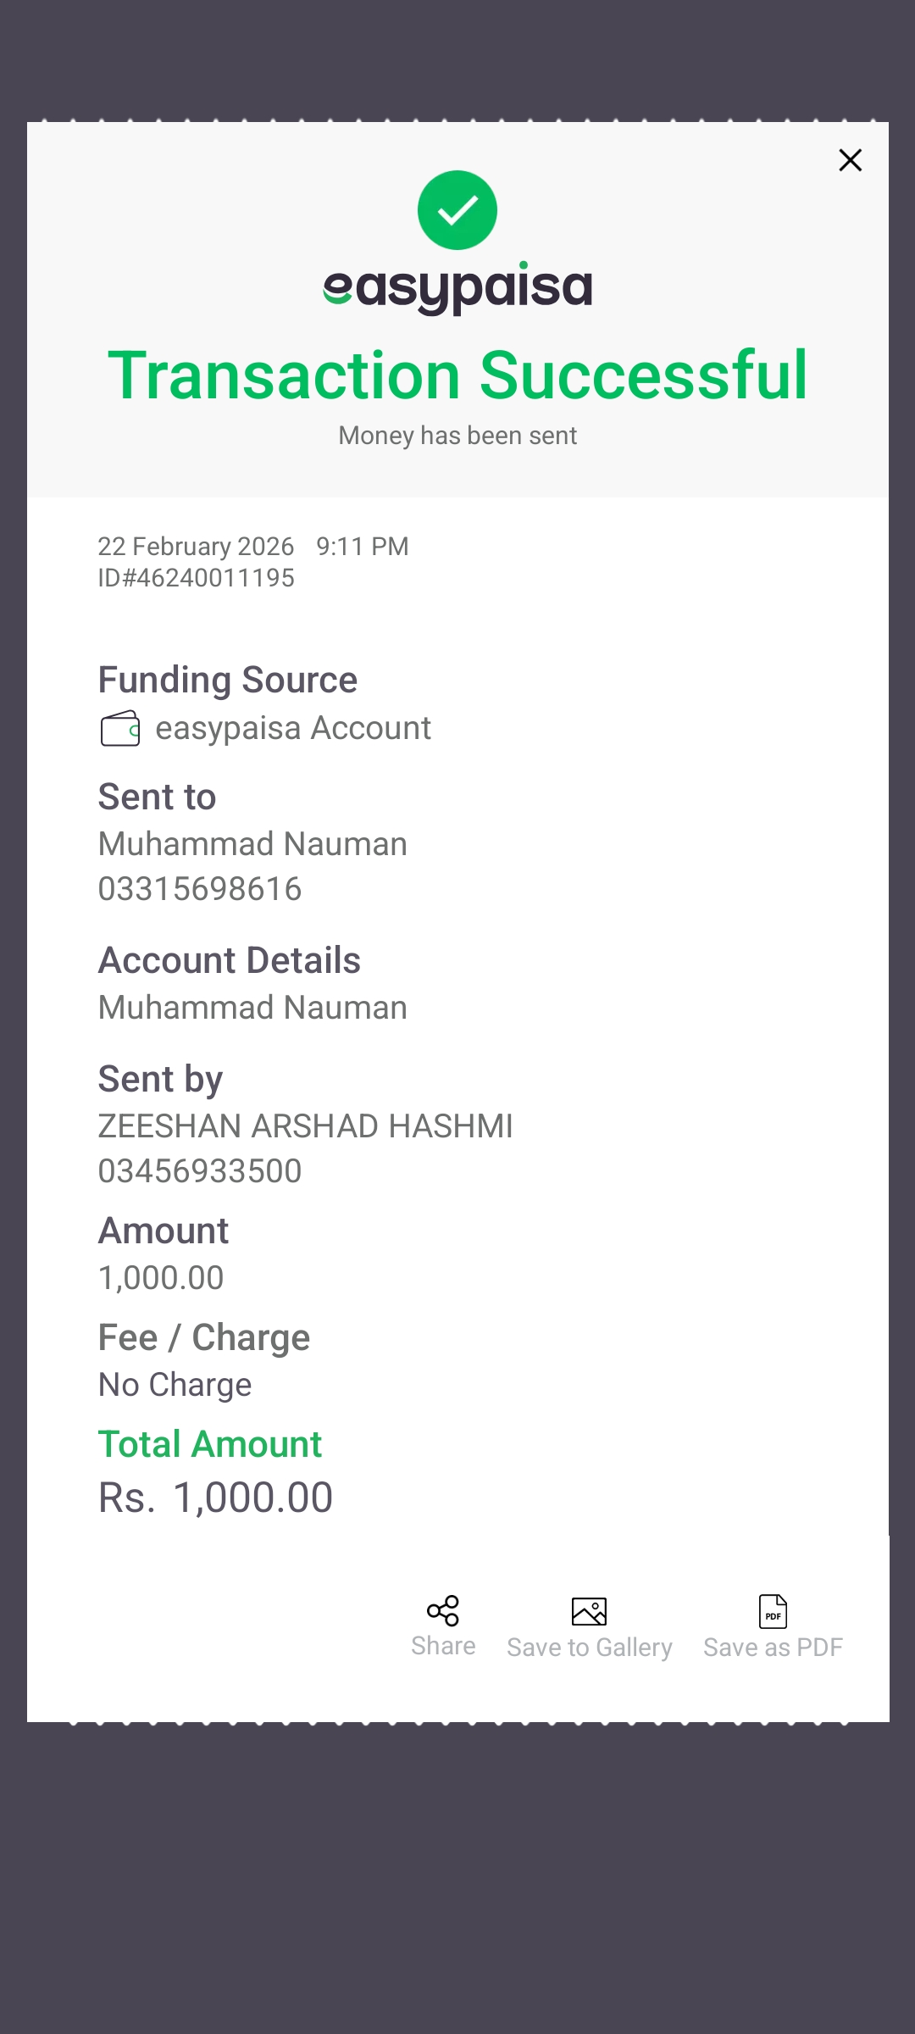
Task: Click the Funding Source heading
Action: pyautogui.click(x=228, y=680)
